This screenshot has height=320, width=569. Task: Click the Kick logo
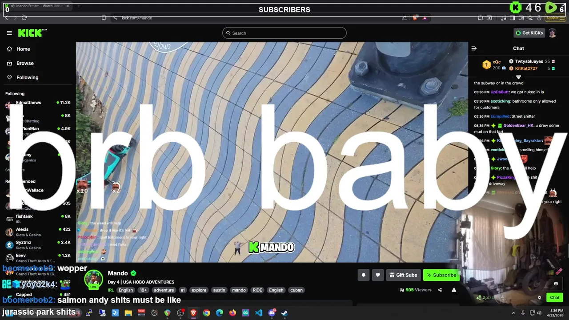32,33
